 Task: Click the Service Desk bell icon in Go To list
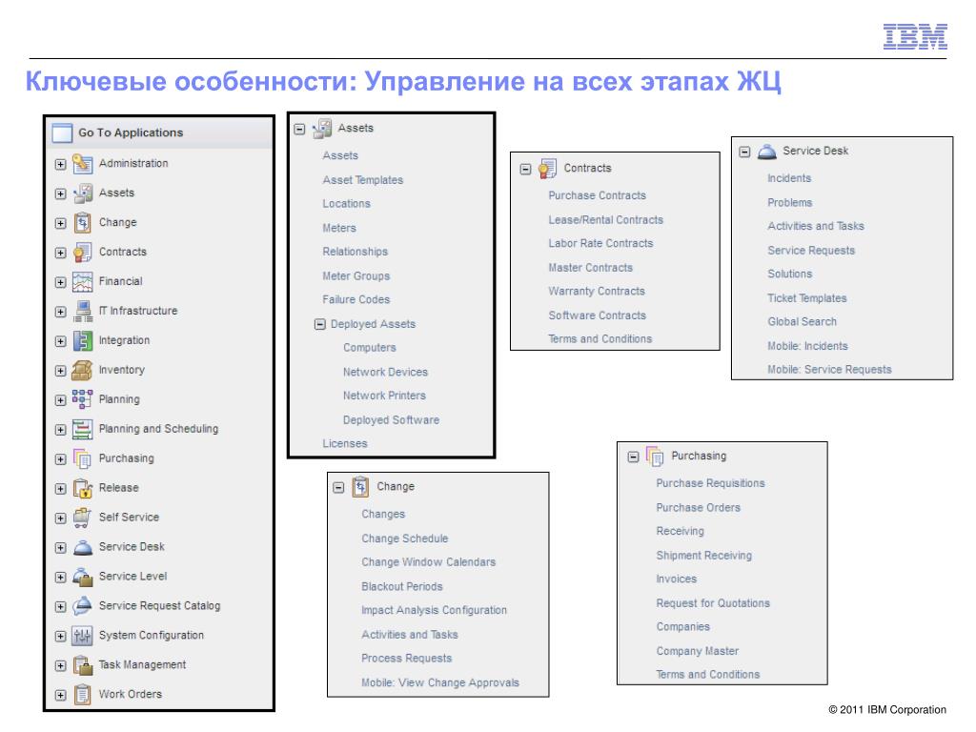click(82, 548)
